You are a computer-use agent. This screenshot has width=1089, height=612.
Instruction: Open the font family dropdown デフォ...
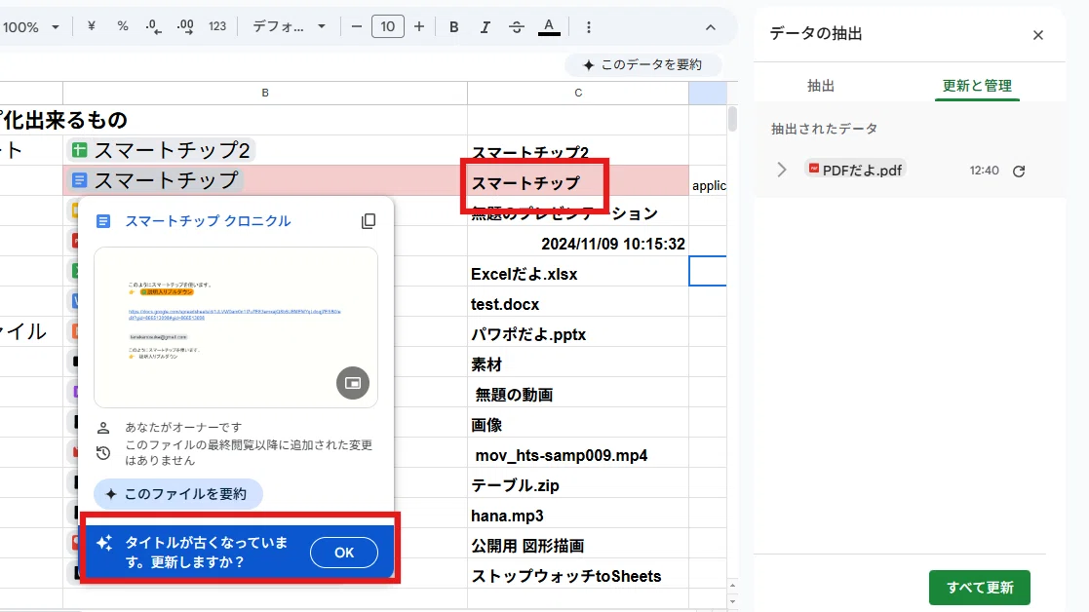289,26
